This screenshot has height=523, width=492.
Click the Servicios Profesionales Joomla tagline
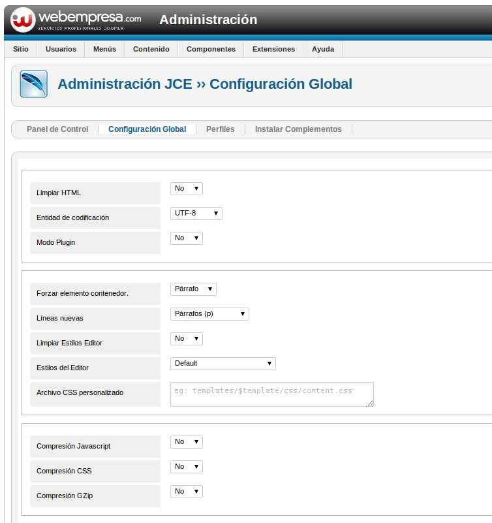[81, 29]
